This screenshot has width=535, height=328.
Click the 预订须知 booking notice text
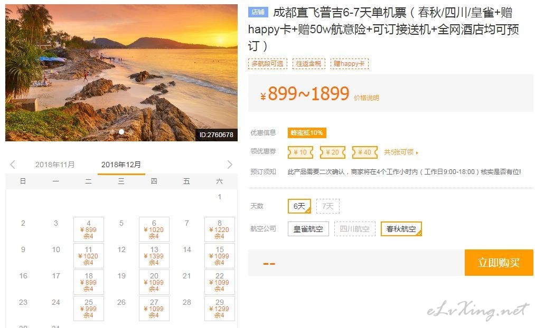point(263,172)
